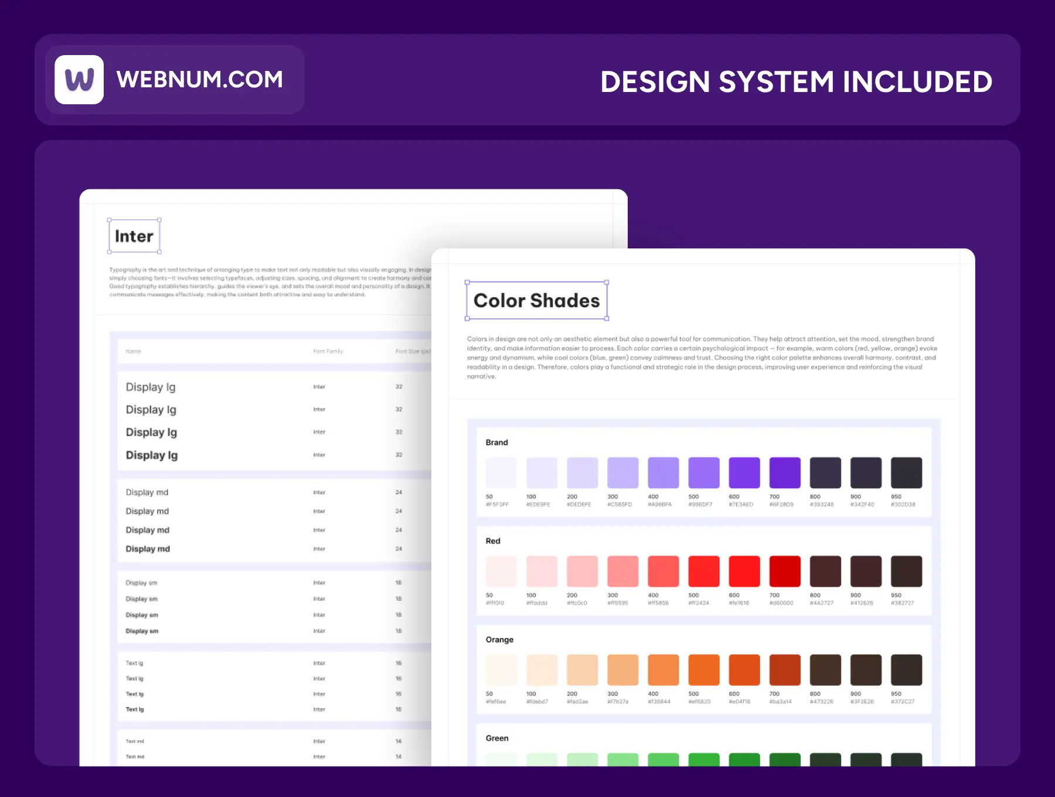
Task: Pick the Orange 400 swatch
Action: (x=663, y=670)
